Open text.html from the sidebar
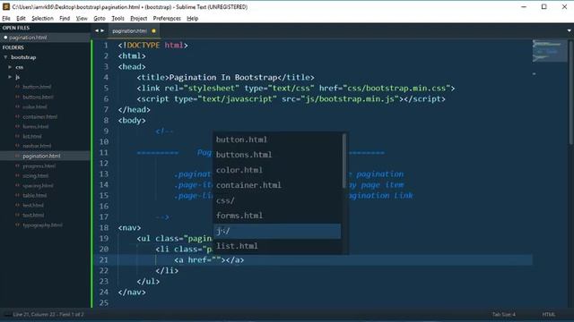This screenshot has width=574, height=322. tap(33, 215)
